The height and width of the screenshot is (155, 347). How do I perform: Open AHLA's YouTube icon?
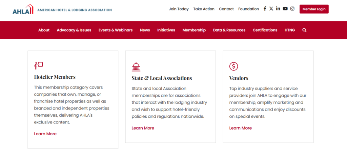pos(285,8)
